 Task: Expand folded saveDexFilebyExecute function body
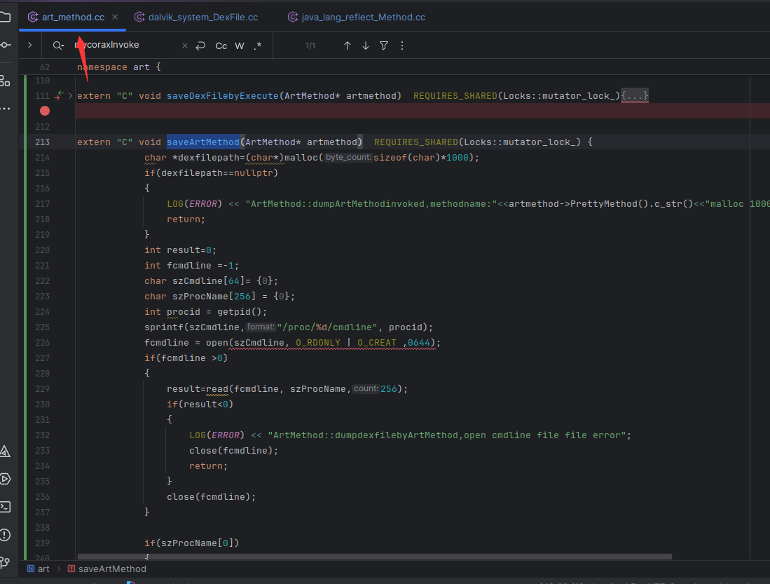tap(635, 95)
